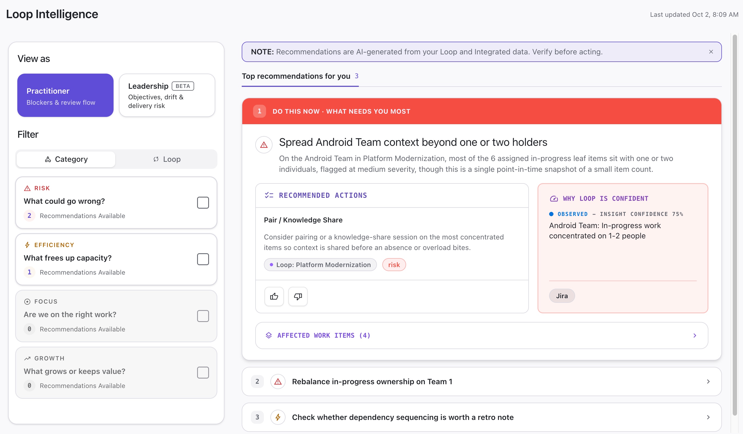Click the Focus target icon in filter card
This screenshot has height=434, width=743.
tap(27, 301)
